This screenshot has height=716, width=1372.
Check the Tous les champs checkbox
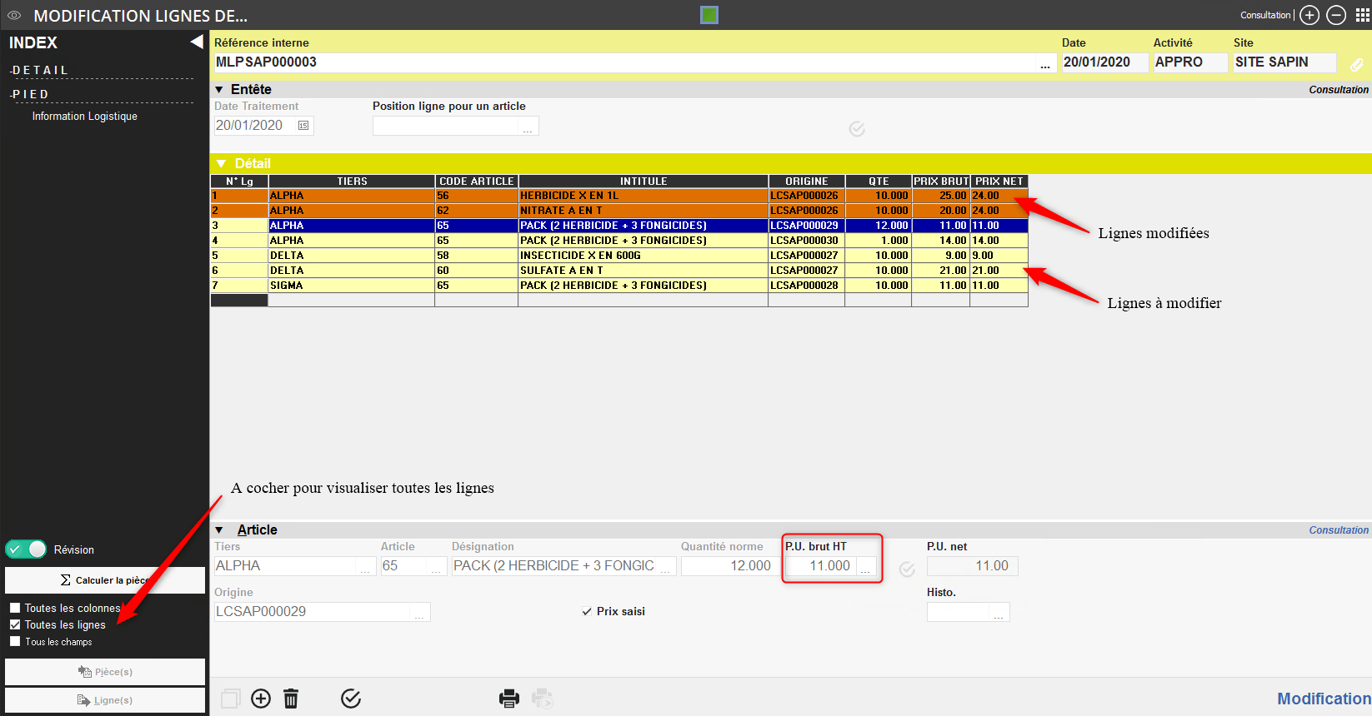15,641
